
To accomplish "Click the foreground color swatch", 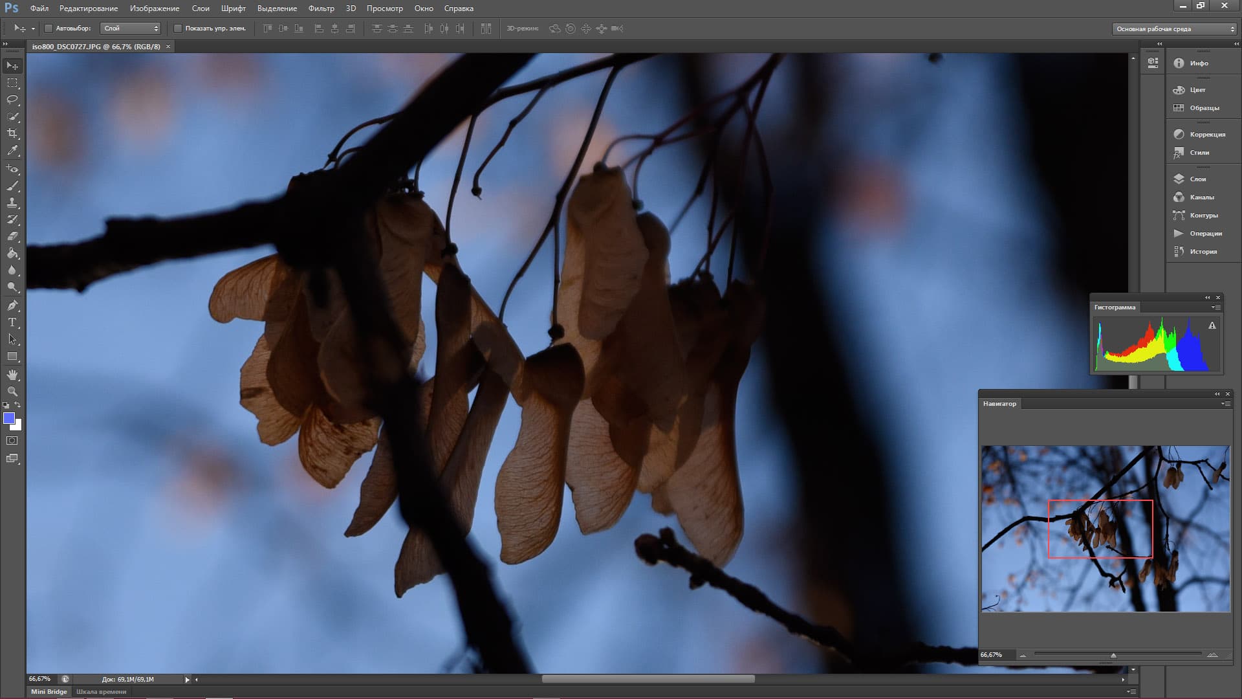I will 9,418.
